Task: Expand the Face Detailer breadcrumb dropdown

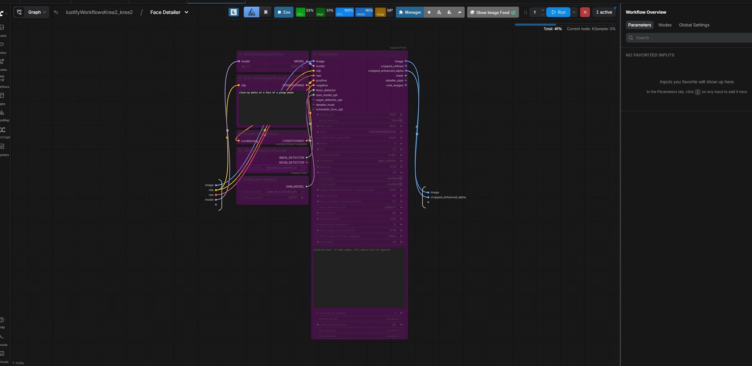Action: coord(186,12)
